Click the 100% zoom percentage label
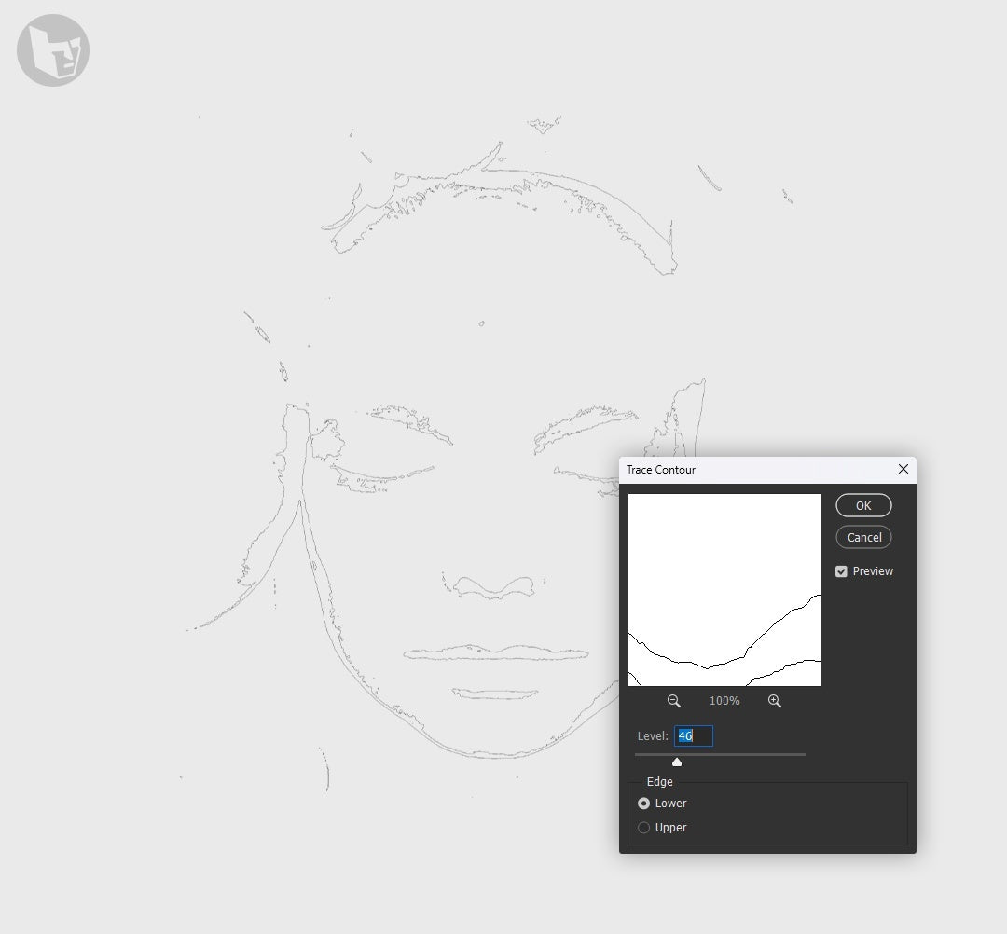The width and height of the screenshot is (1007, 934). (x=724, y=701)
